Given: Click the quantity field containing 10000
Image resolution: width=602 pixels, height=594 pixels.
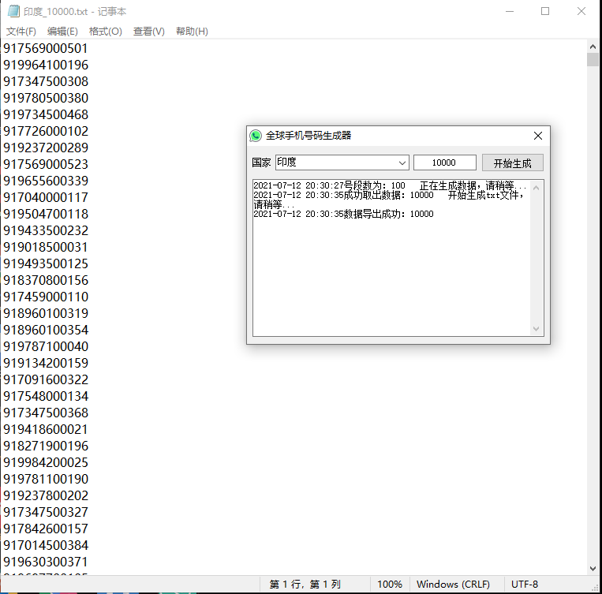Looking at the screenshot, I should point(444,163).
